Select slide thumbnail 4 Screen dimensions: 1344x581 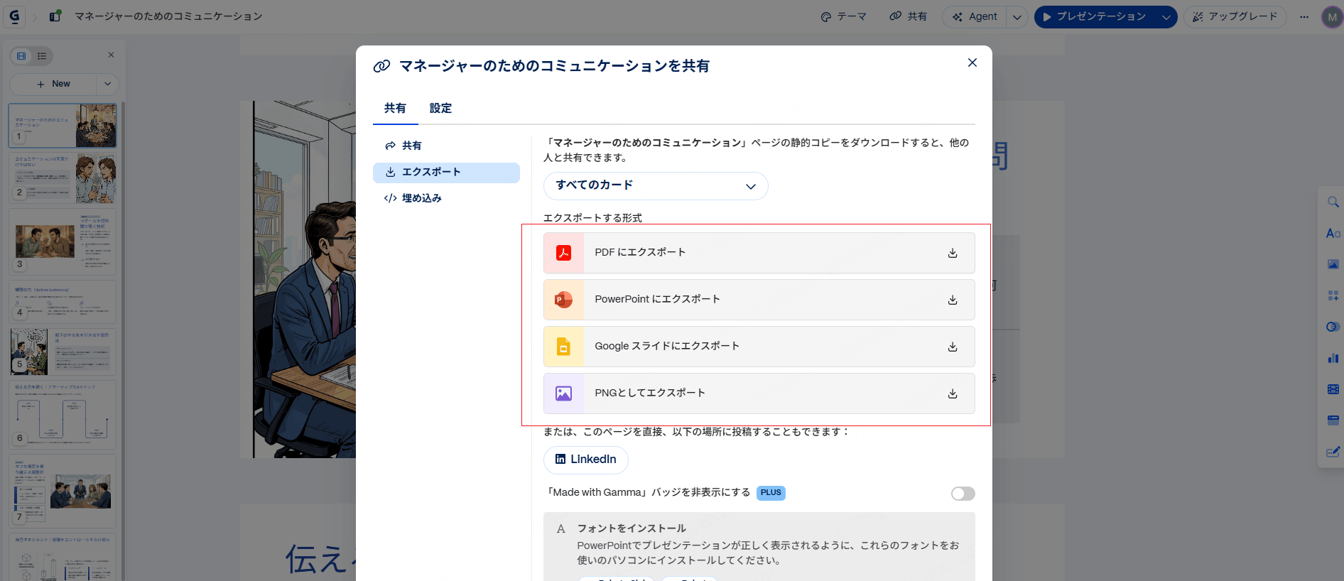[63, 302]
